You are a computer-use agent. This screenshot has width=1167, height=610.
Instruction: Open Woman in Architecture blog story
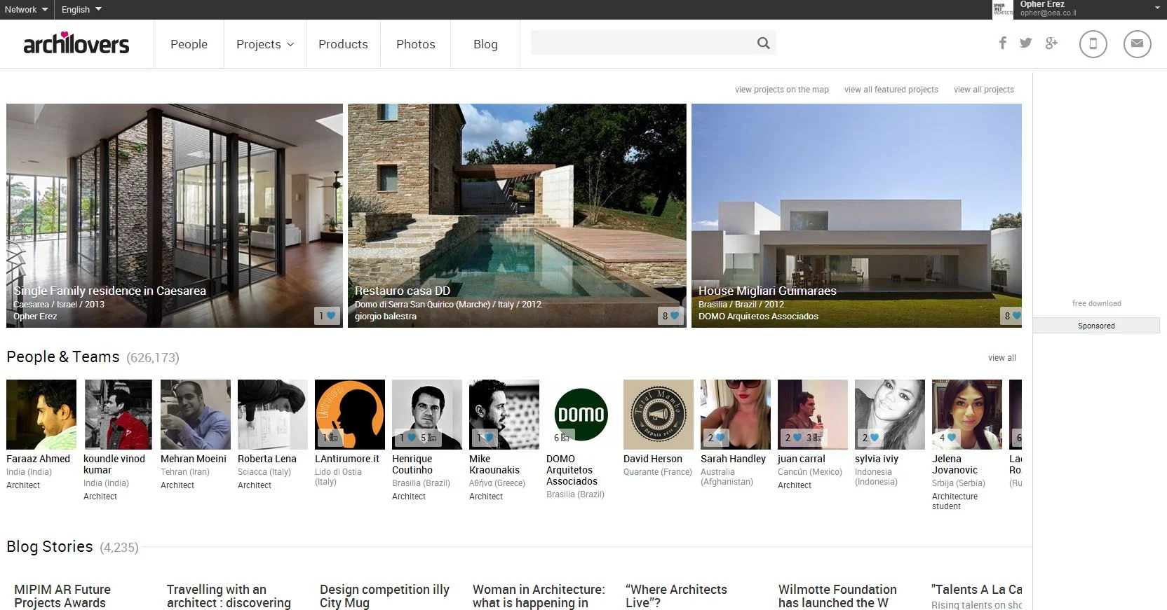click(539, 596)
